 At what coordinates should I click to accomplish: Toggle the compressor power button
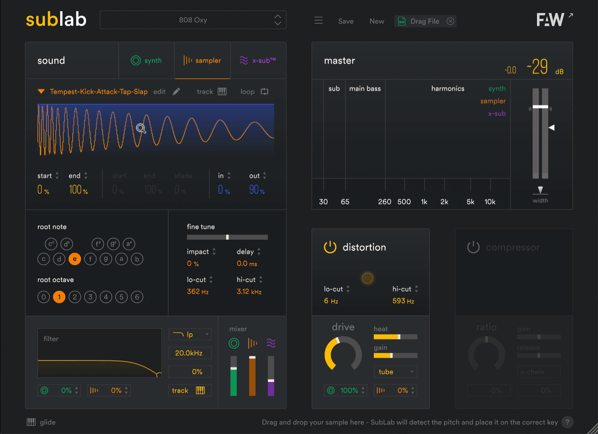(473, 247)
